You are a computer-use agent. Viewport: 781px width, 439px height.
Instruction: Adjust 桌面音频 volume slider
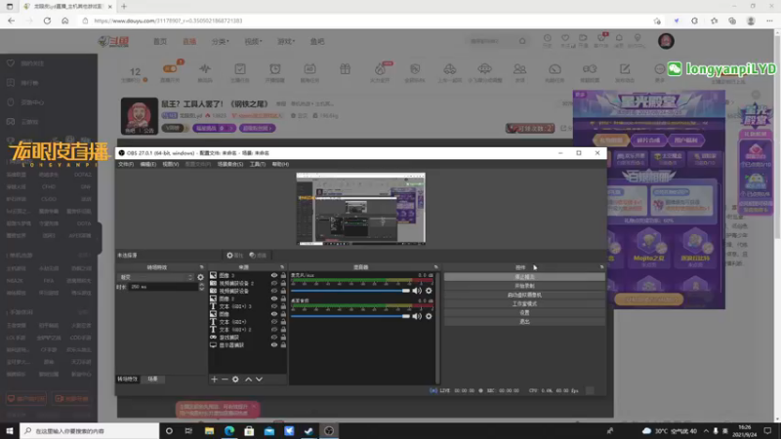350,316
